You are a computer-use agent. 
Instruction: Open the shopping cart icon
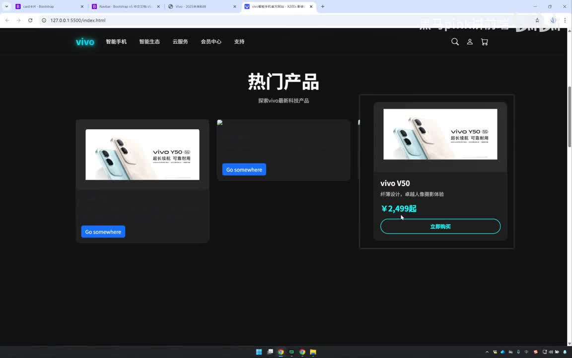click(485, 42)
